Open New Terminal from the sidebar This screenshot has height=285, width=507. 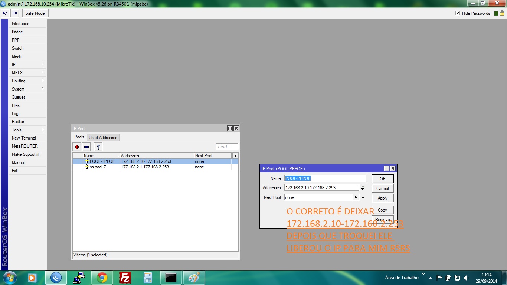pyautogui.click(x=28, y=138)
